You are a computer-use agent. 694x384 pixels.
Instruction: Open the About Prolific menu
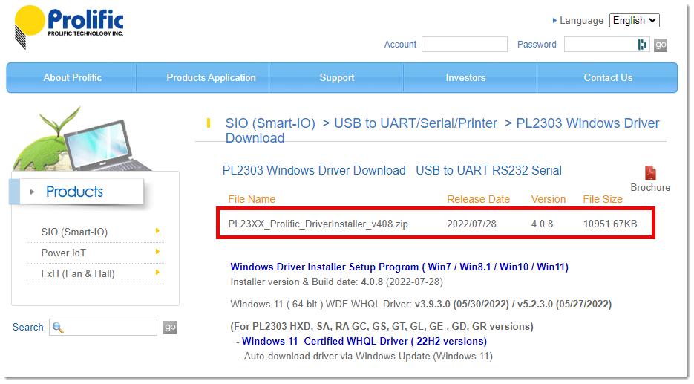[x=72, y=77]
